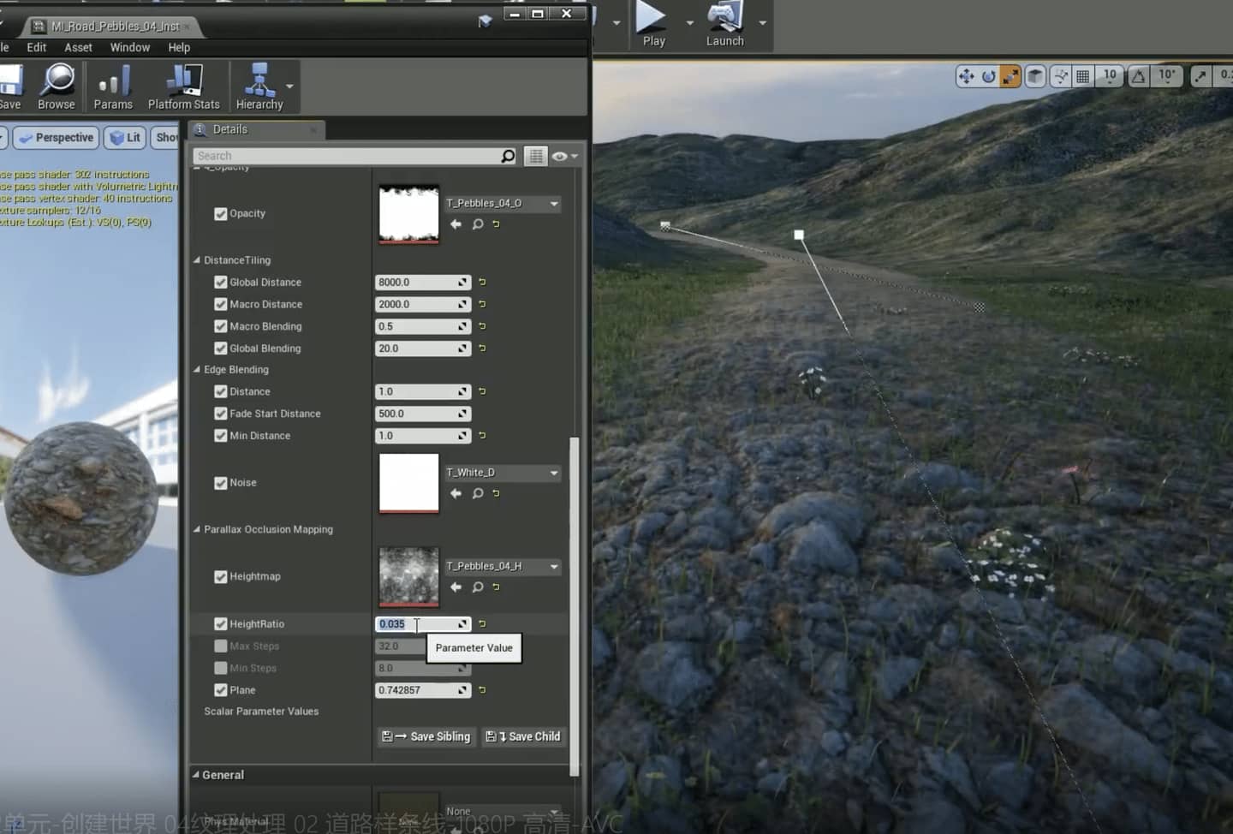Toggle surface snapping icon in viewport

tap(1061, 76)
